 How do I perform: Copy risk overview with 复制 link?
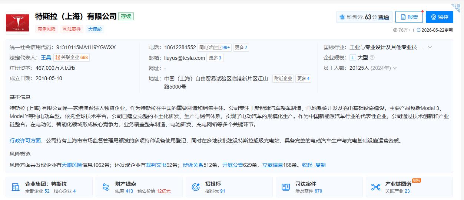[x=321, y=165]
